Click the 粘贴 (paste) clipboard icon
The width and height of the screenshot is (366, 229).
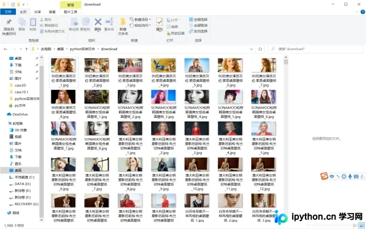[33, 22]
